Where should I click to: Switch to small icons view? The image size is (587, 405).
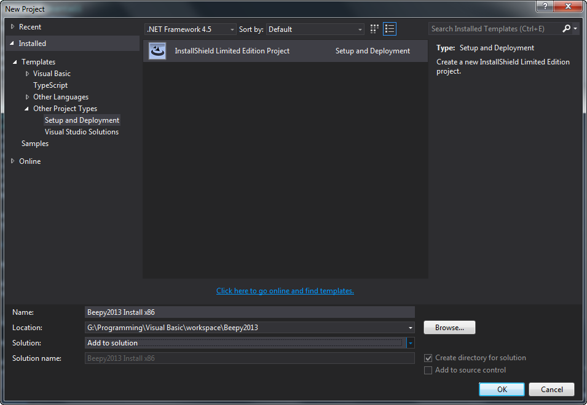coord(374,29)
